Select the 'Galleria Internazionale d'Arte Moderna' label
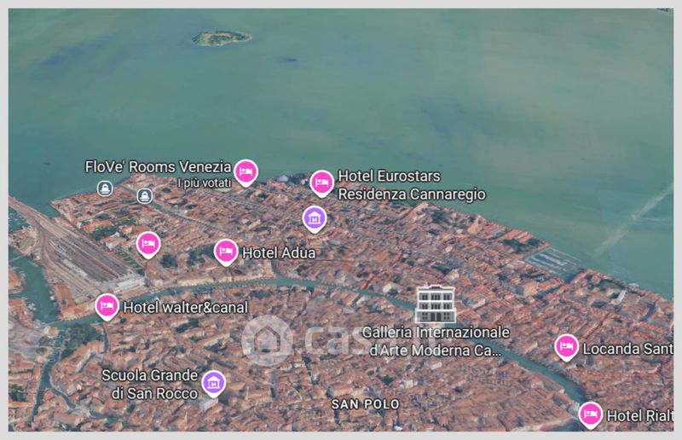The image size is (682, 440). pyautogui.click(x=436, y=341)
